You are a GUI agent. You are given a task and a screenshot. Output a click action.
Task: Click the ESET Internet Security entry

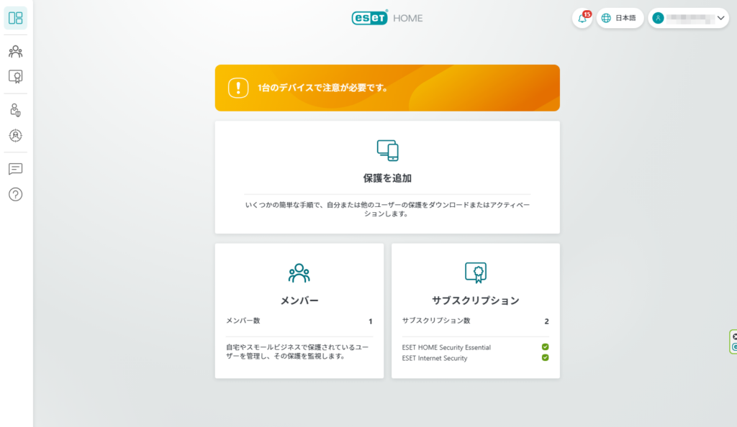[435, 358]
